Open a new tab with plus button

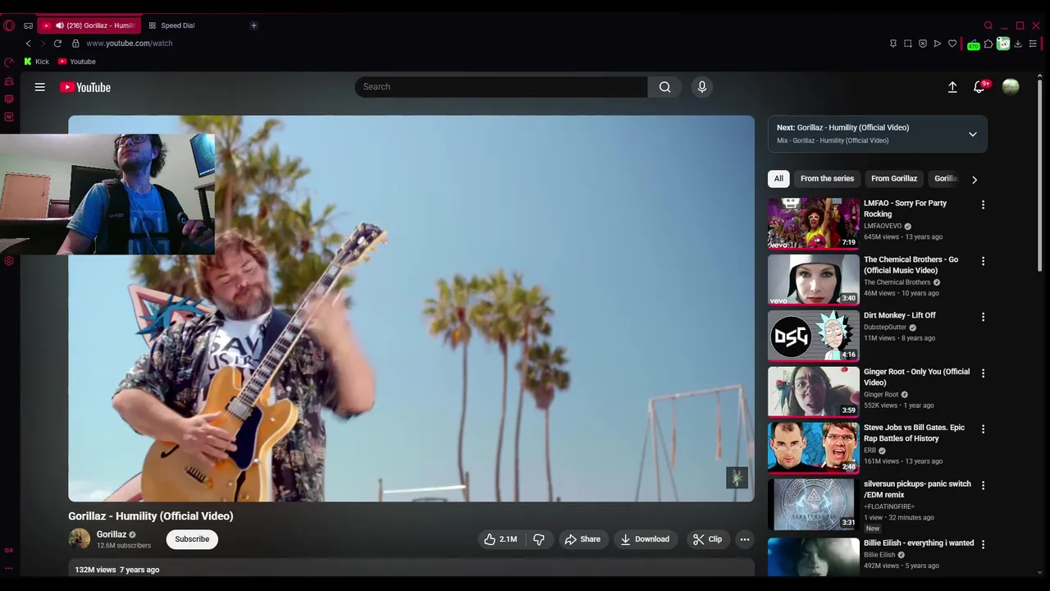(x=253, y=25)
